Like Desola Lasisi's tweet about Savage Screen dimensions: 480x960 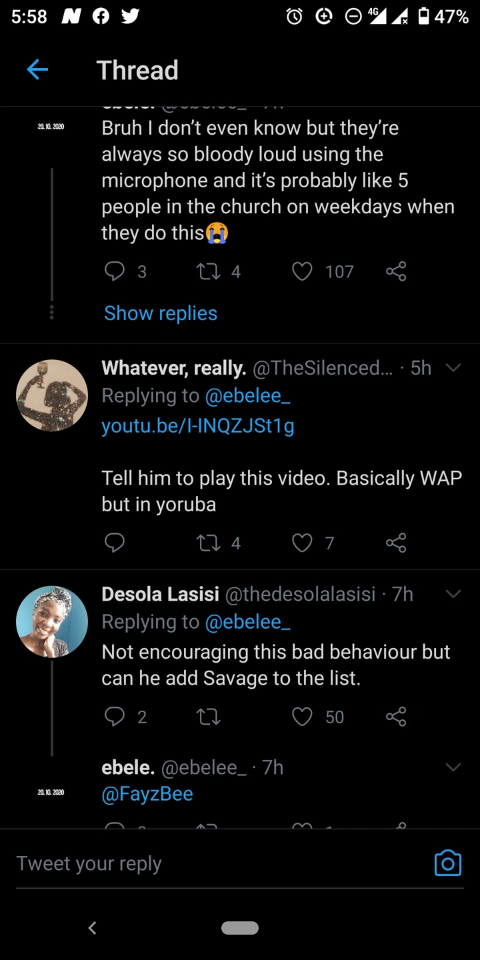(x=303, y=717)
